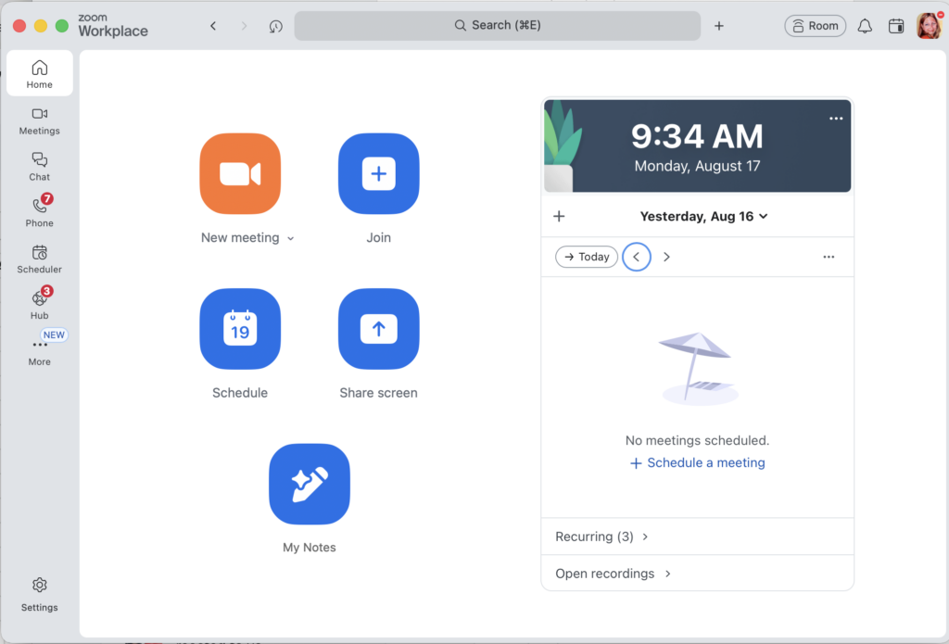Click the 9:34 AM clock text
The width and height of the screenshot is (949, 644).
tap(697, 136)
